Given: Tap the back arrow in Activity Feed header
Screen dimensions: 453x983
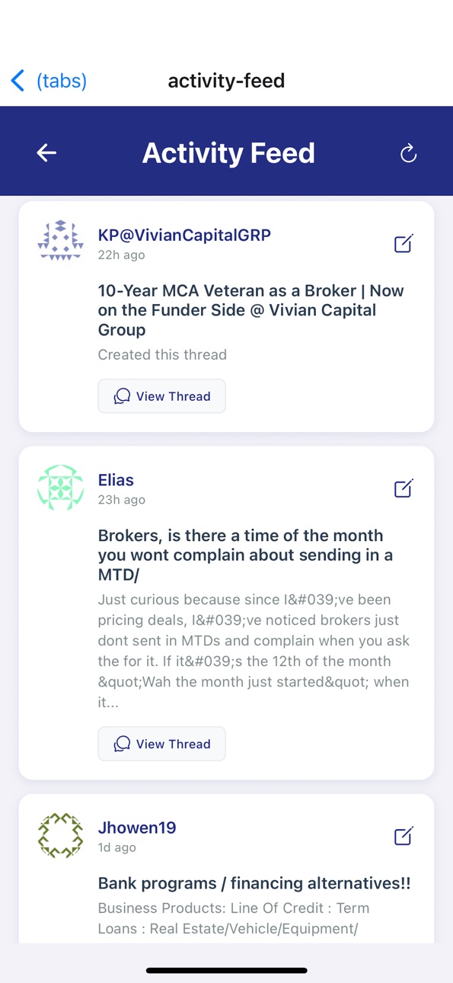Looking at the screenshot, I should pyautogui.click(x=46, y=153).
